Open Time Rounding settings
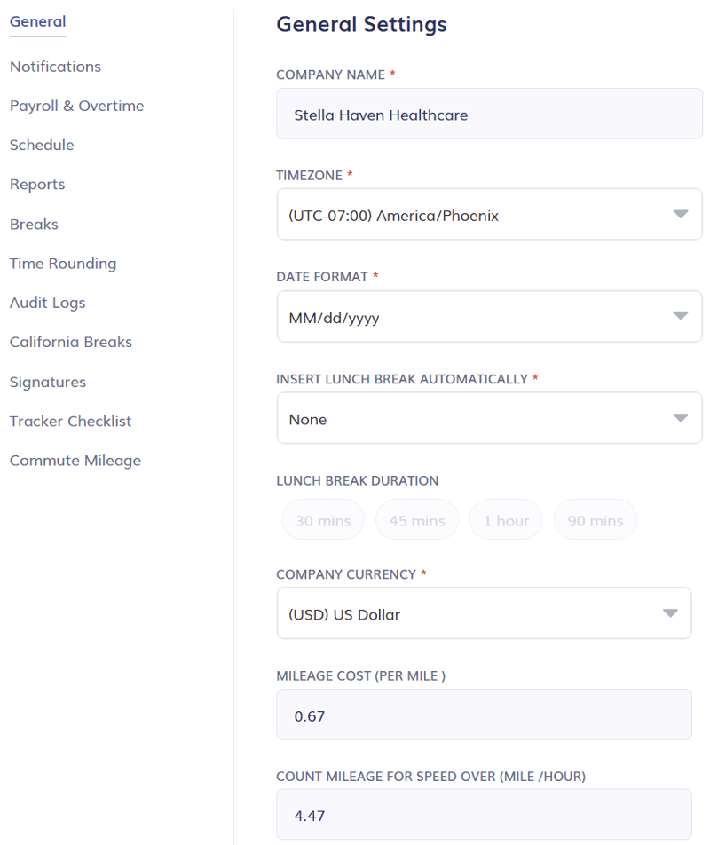Viewport: 710px width, 845px height. (63, 264)
